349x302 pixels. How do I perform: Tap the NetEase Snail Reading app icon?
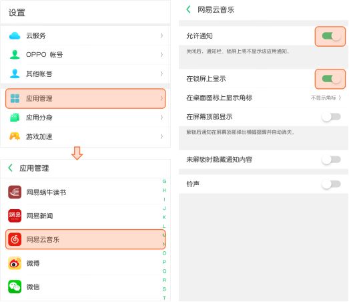pos(15,192)
